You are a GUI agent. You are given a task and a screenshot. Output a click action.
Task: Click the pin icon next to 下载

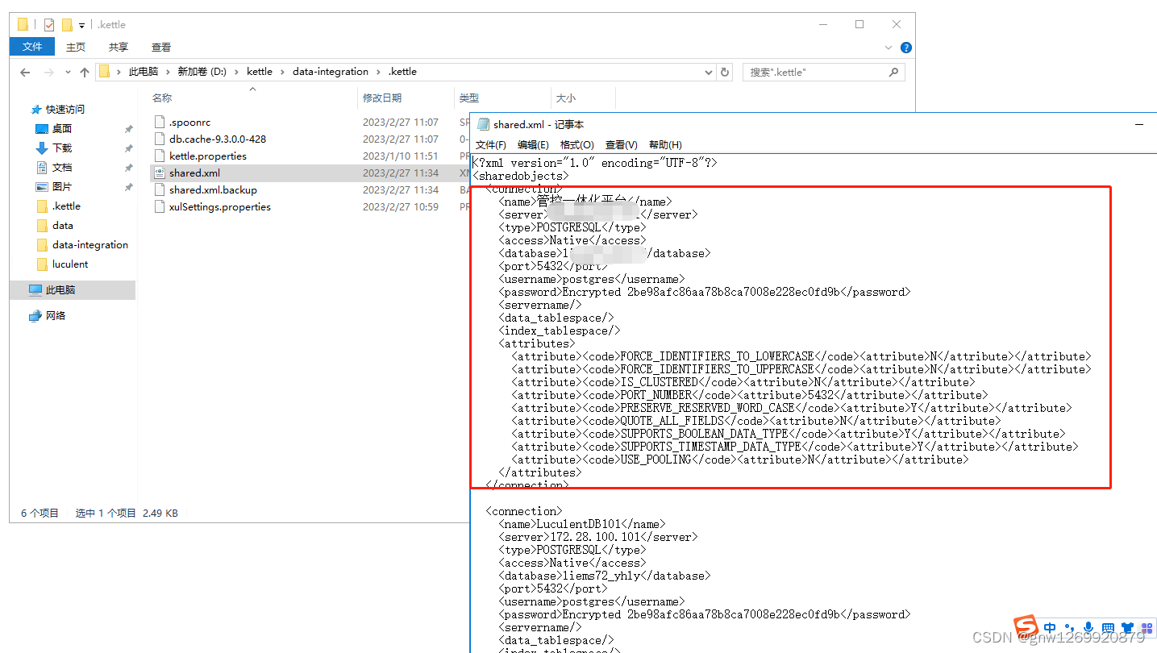[x=128, y=148]
